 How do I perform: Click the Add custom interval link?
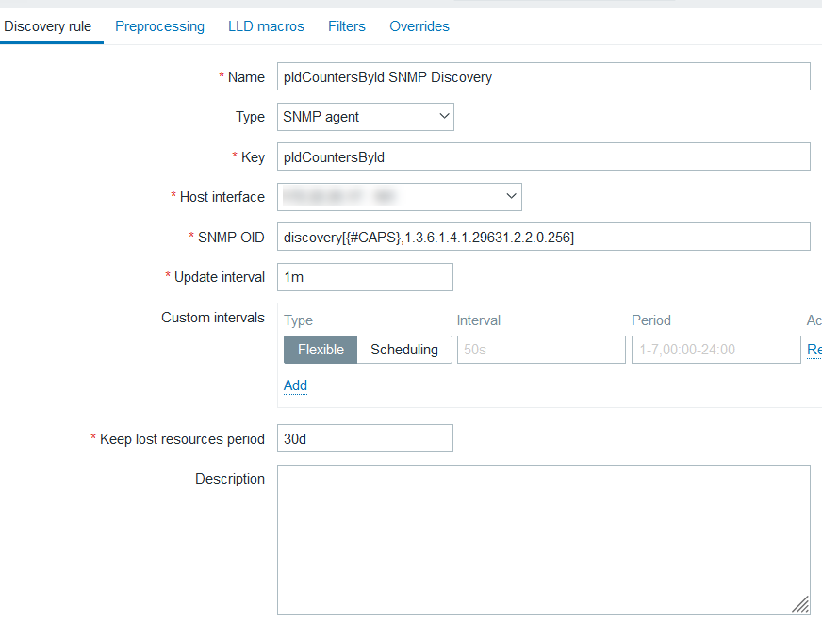295,385
